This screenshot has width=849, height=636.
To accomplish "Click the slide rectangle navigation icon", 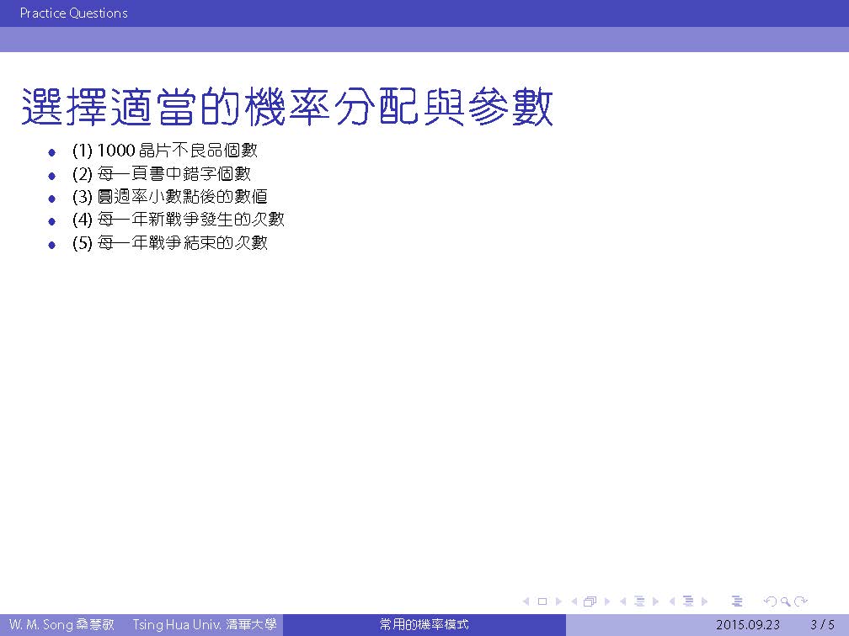I will [542, 602].
